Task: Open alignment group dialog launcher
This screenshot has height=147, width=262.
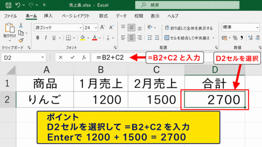Action: tap(217, 48)
